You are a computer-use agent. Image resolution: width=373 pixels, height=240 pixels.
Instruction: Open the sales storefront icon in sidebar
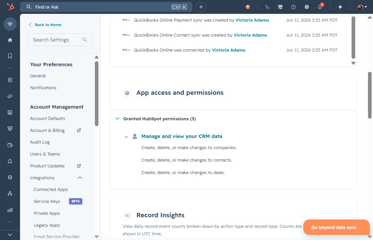10,129
